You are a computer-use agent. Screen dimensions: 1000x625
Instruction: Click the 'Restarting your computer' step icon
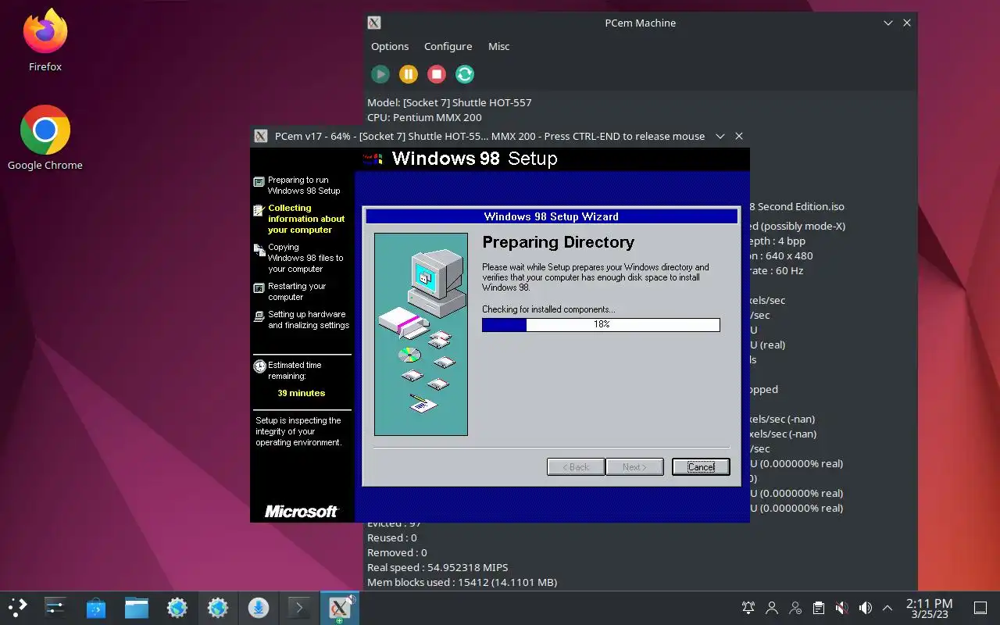coord(259,288)
